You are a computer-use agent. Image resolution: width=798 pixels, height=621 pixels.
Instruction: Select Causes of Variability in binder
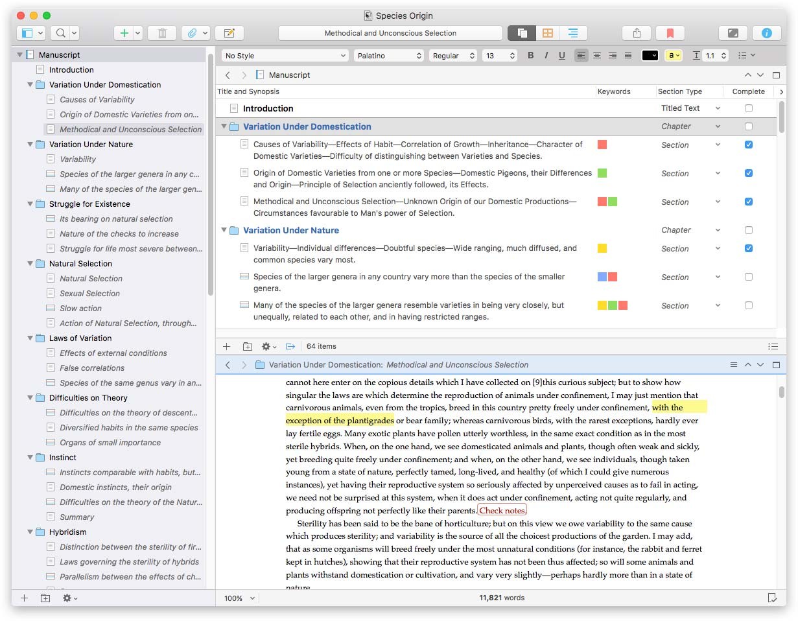[x=97, y=100]
